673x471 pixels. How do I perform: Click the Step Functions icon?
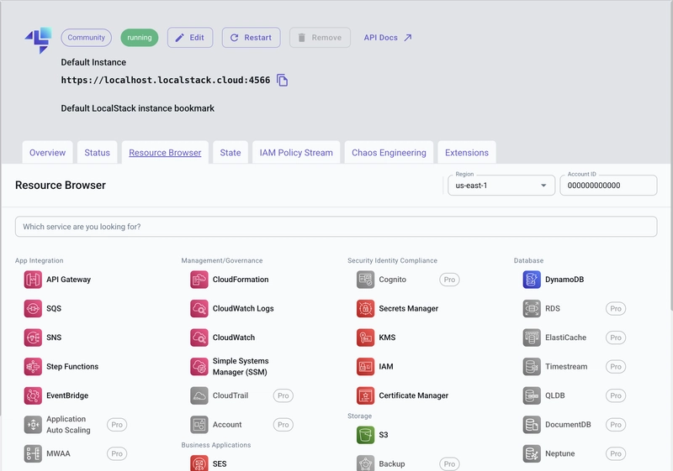[33, 367]
